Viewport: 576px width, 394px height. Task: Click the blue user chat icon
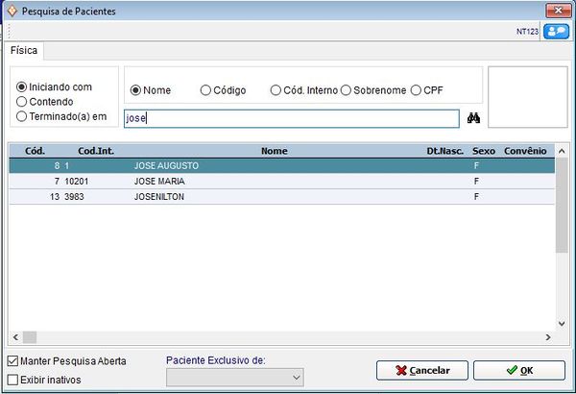[556, 32]
